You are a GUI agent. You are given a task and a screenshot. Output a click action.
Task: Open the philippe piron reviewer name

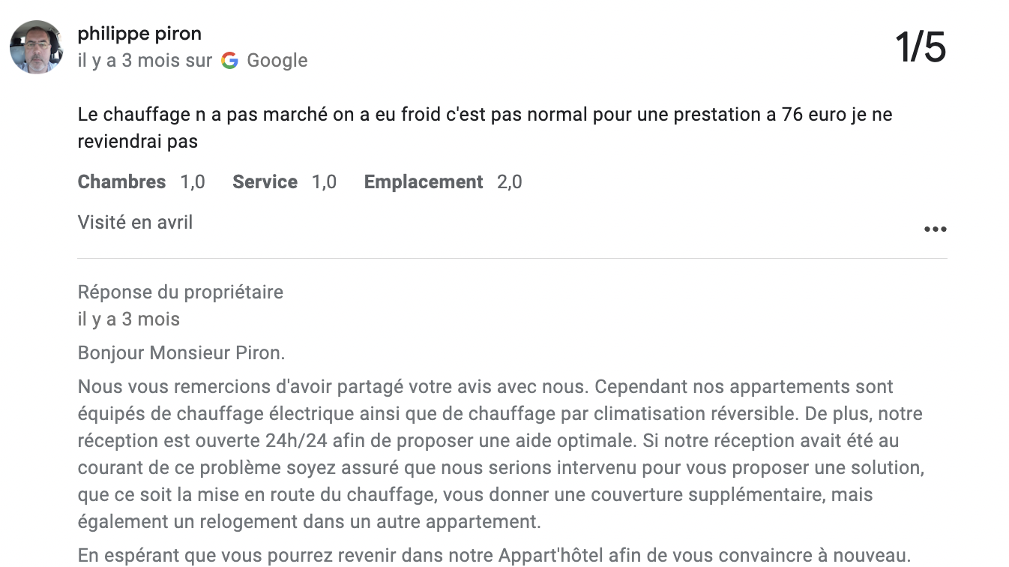click(x=139, y=34)
